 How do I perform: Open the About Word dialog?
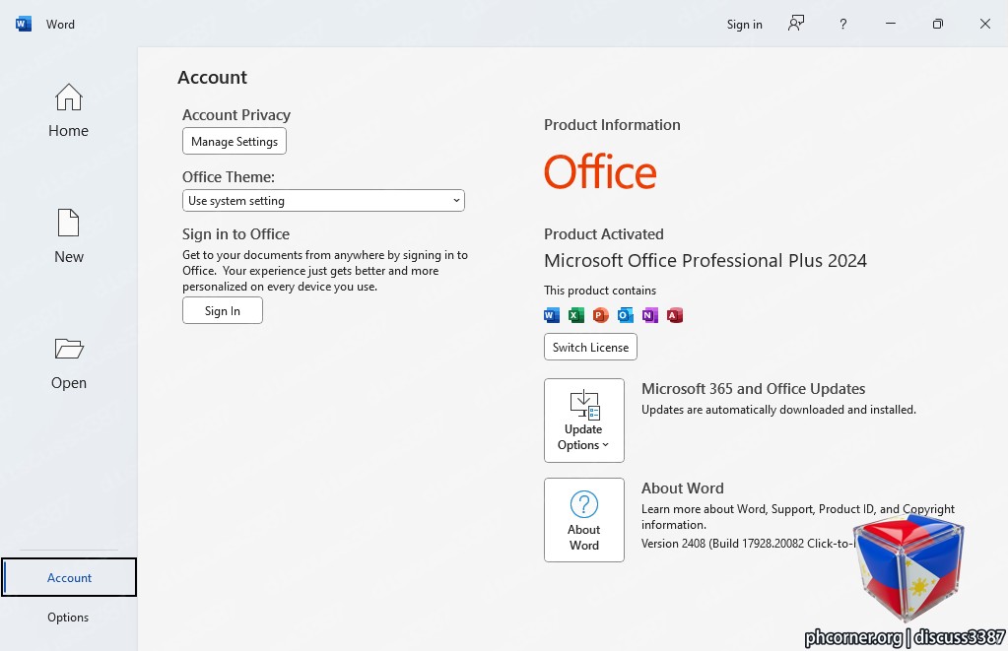pyautogui.click(x=583, y=520)
